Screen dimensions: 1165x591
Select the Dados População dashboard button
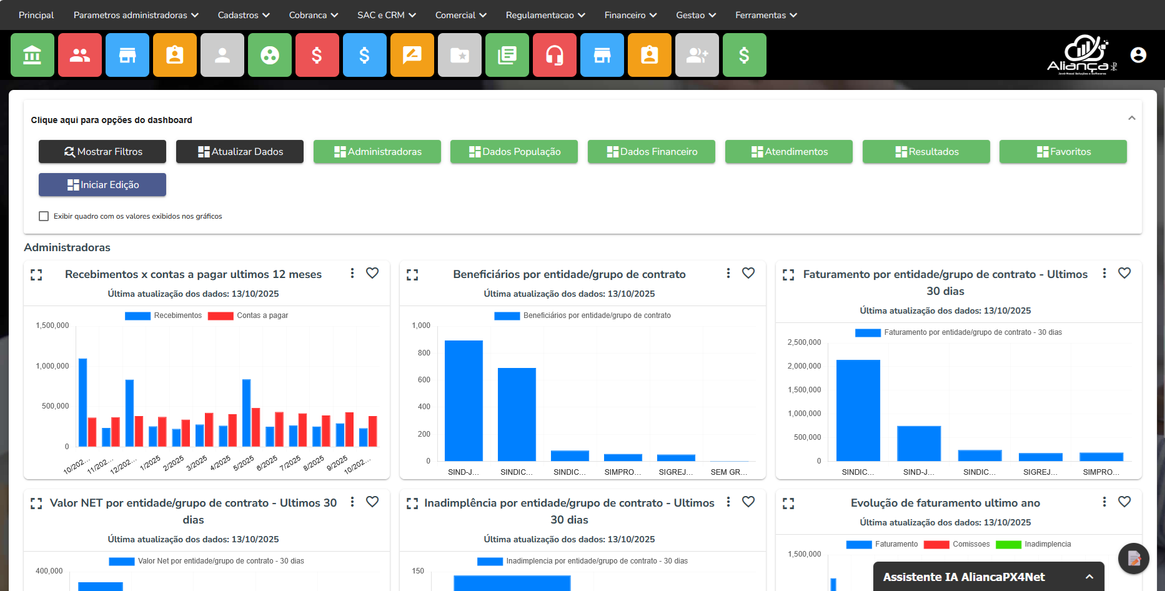click(x=514, y=152)
